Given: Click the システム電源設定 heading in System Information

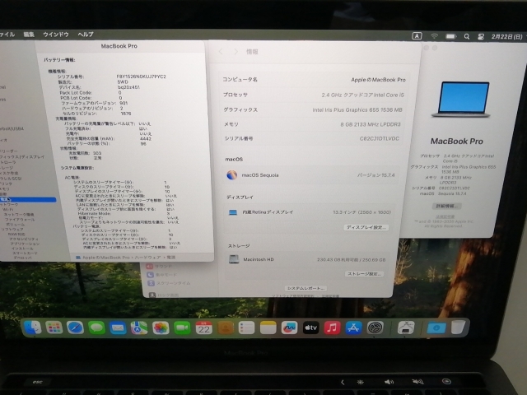Looking at the screenshot, I should (x=77, y=168).
